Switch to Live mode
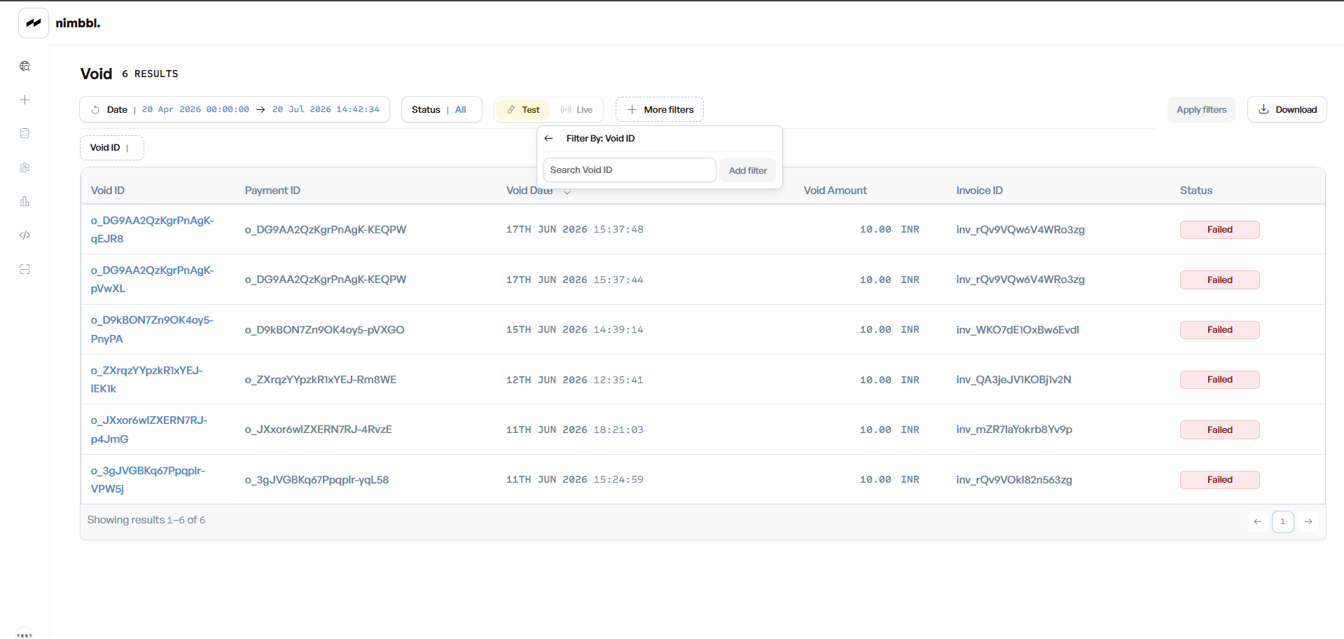 pyautogui.click(x=577, y=109)
